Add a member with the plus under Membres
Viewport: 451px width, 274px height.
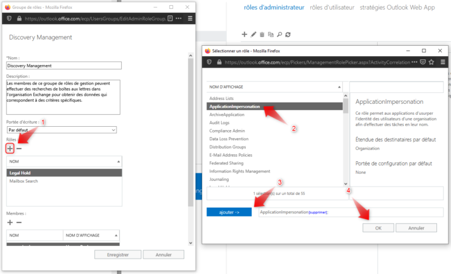10,222
